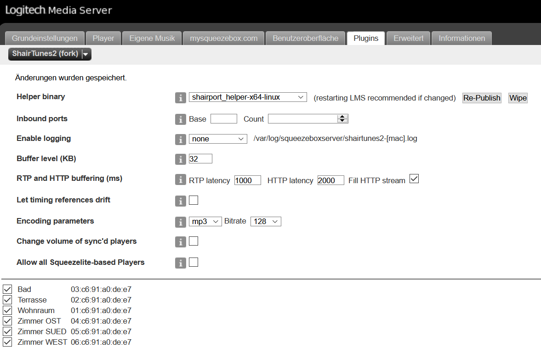Switch to the Player tab

tap(103, 38)
